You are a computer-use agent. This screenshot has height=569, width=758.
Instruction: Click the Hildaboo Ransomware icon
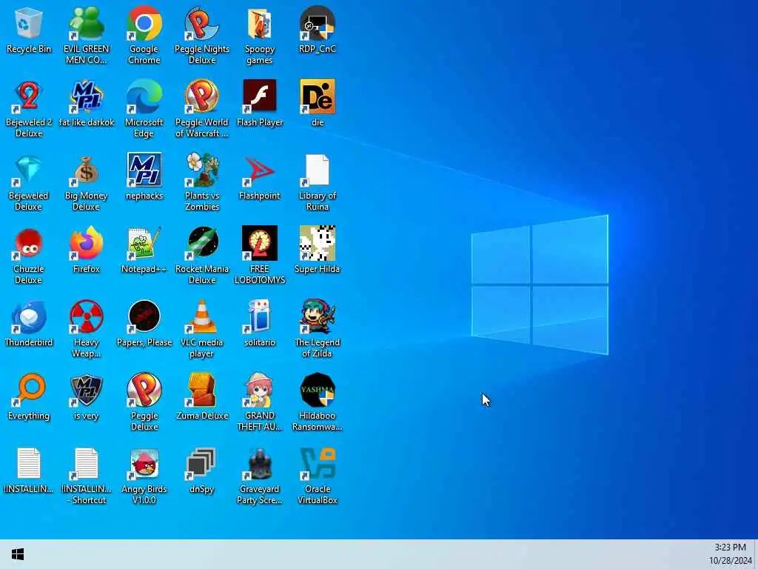pos(317,390)
